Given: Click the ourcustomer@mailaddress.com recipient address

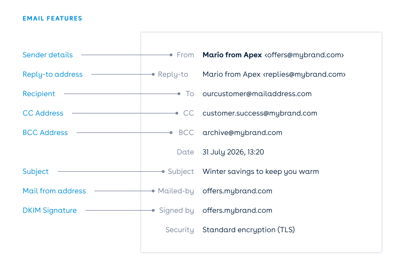Looking at the screenshot, I should tap(257, 94).
